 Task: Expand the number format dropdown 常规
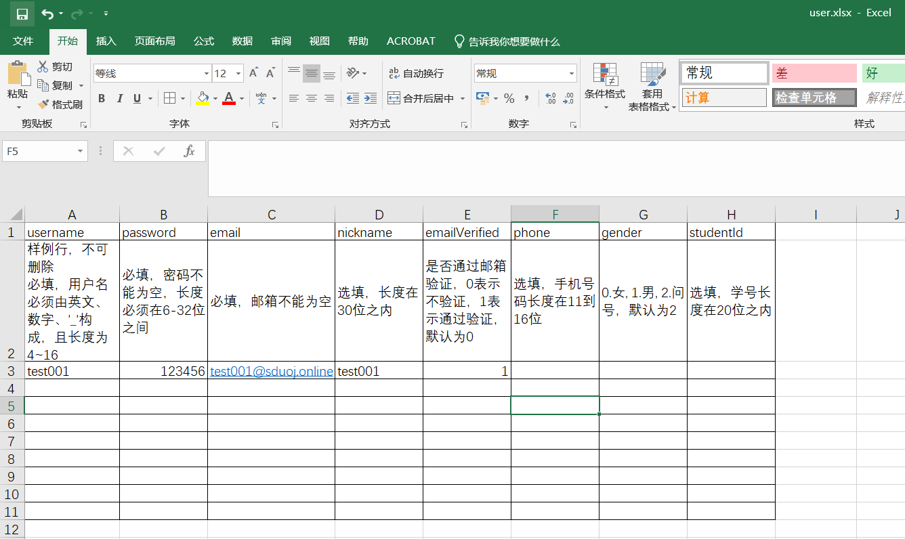pos(572,73)
